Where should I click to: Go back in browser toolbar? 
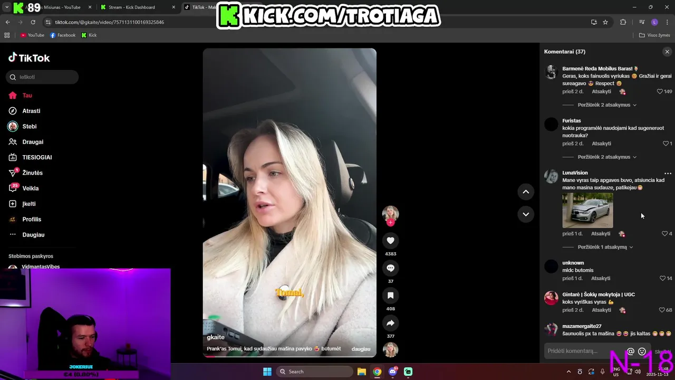point(7,22)
